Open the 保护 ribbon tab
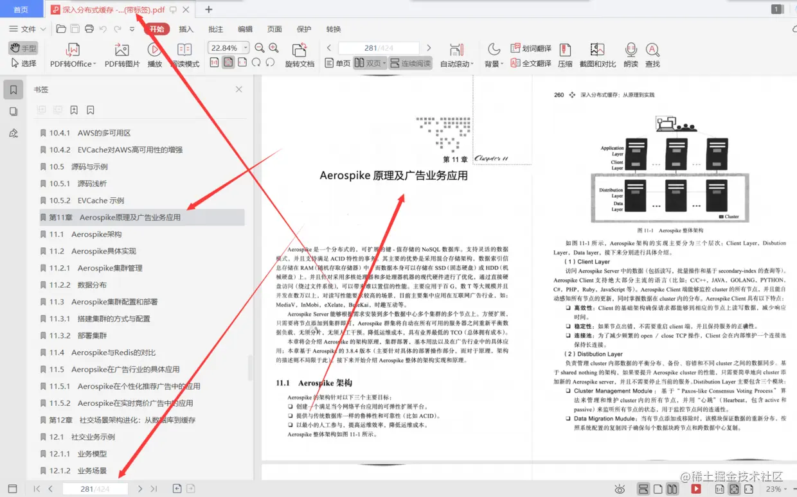Screen dimensions: 797x497 pyautogui.click(x=304, y=29)
